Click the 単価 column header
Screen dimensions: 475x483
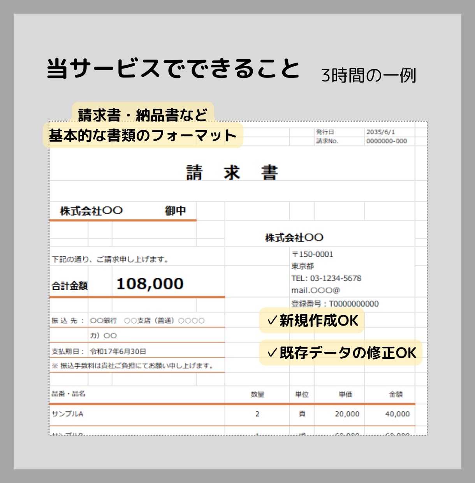point(345,395)
